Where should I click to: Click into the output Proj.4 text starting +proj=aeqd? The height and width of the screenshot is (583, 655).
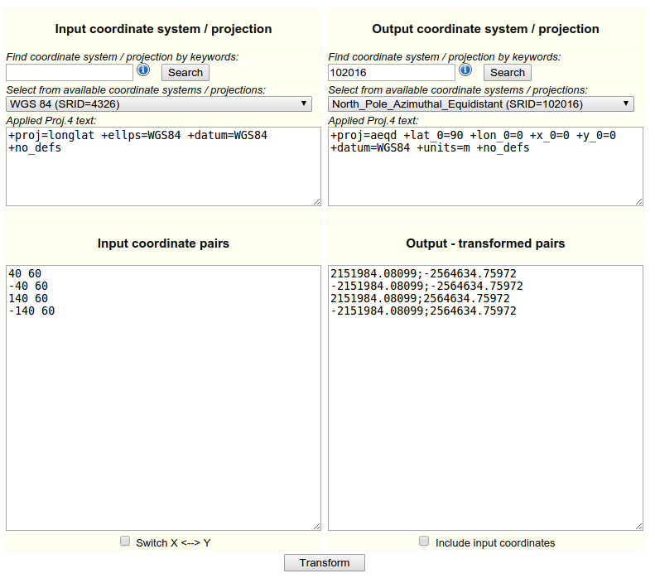[x=473, y=135]
